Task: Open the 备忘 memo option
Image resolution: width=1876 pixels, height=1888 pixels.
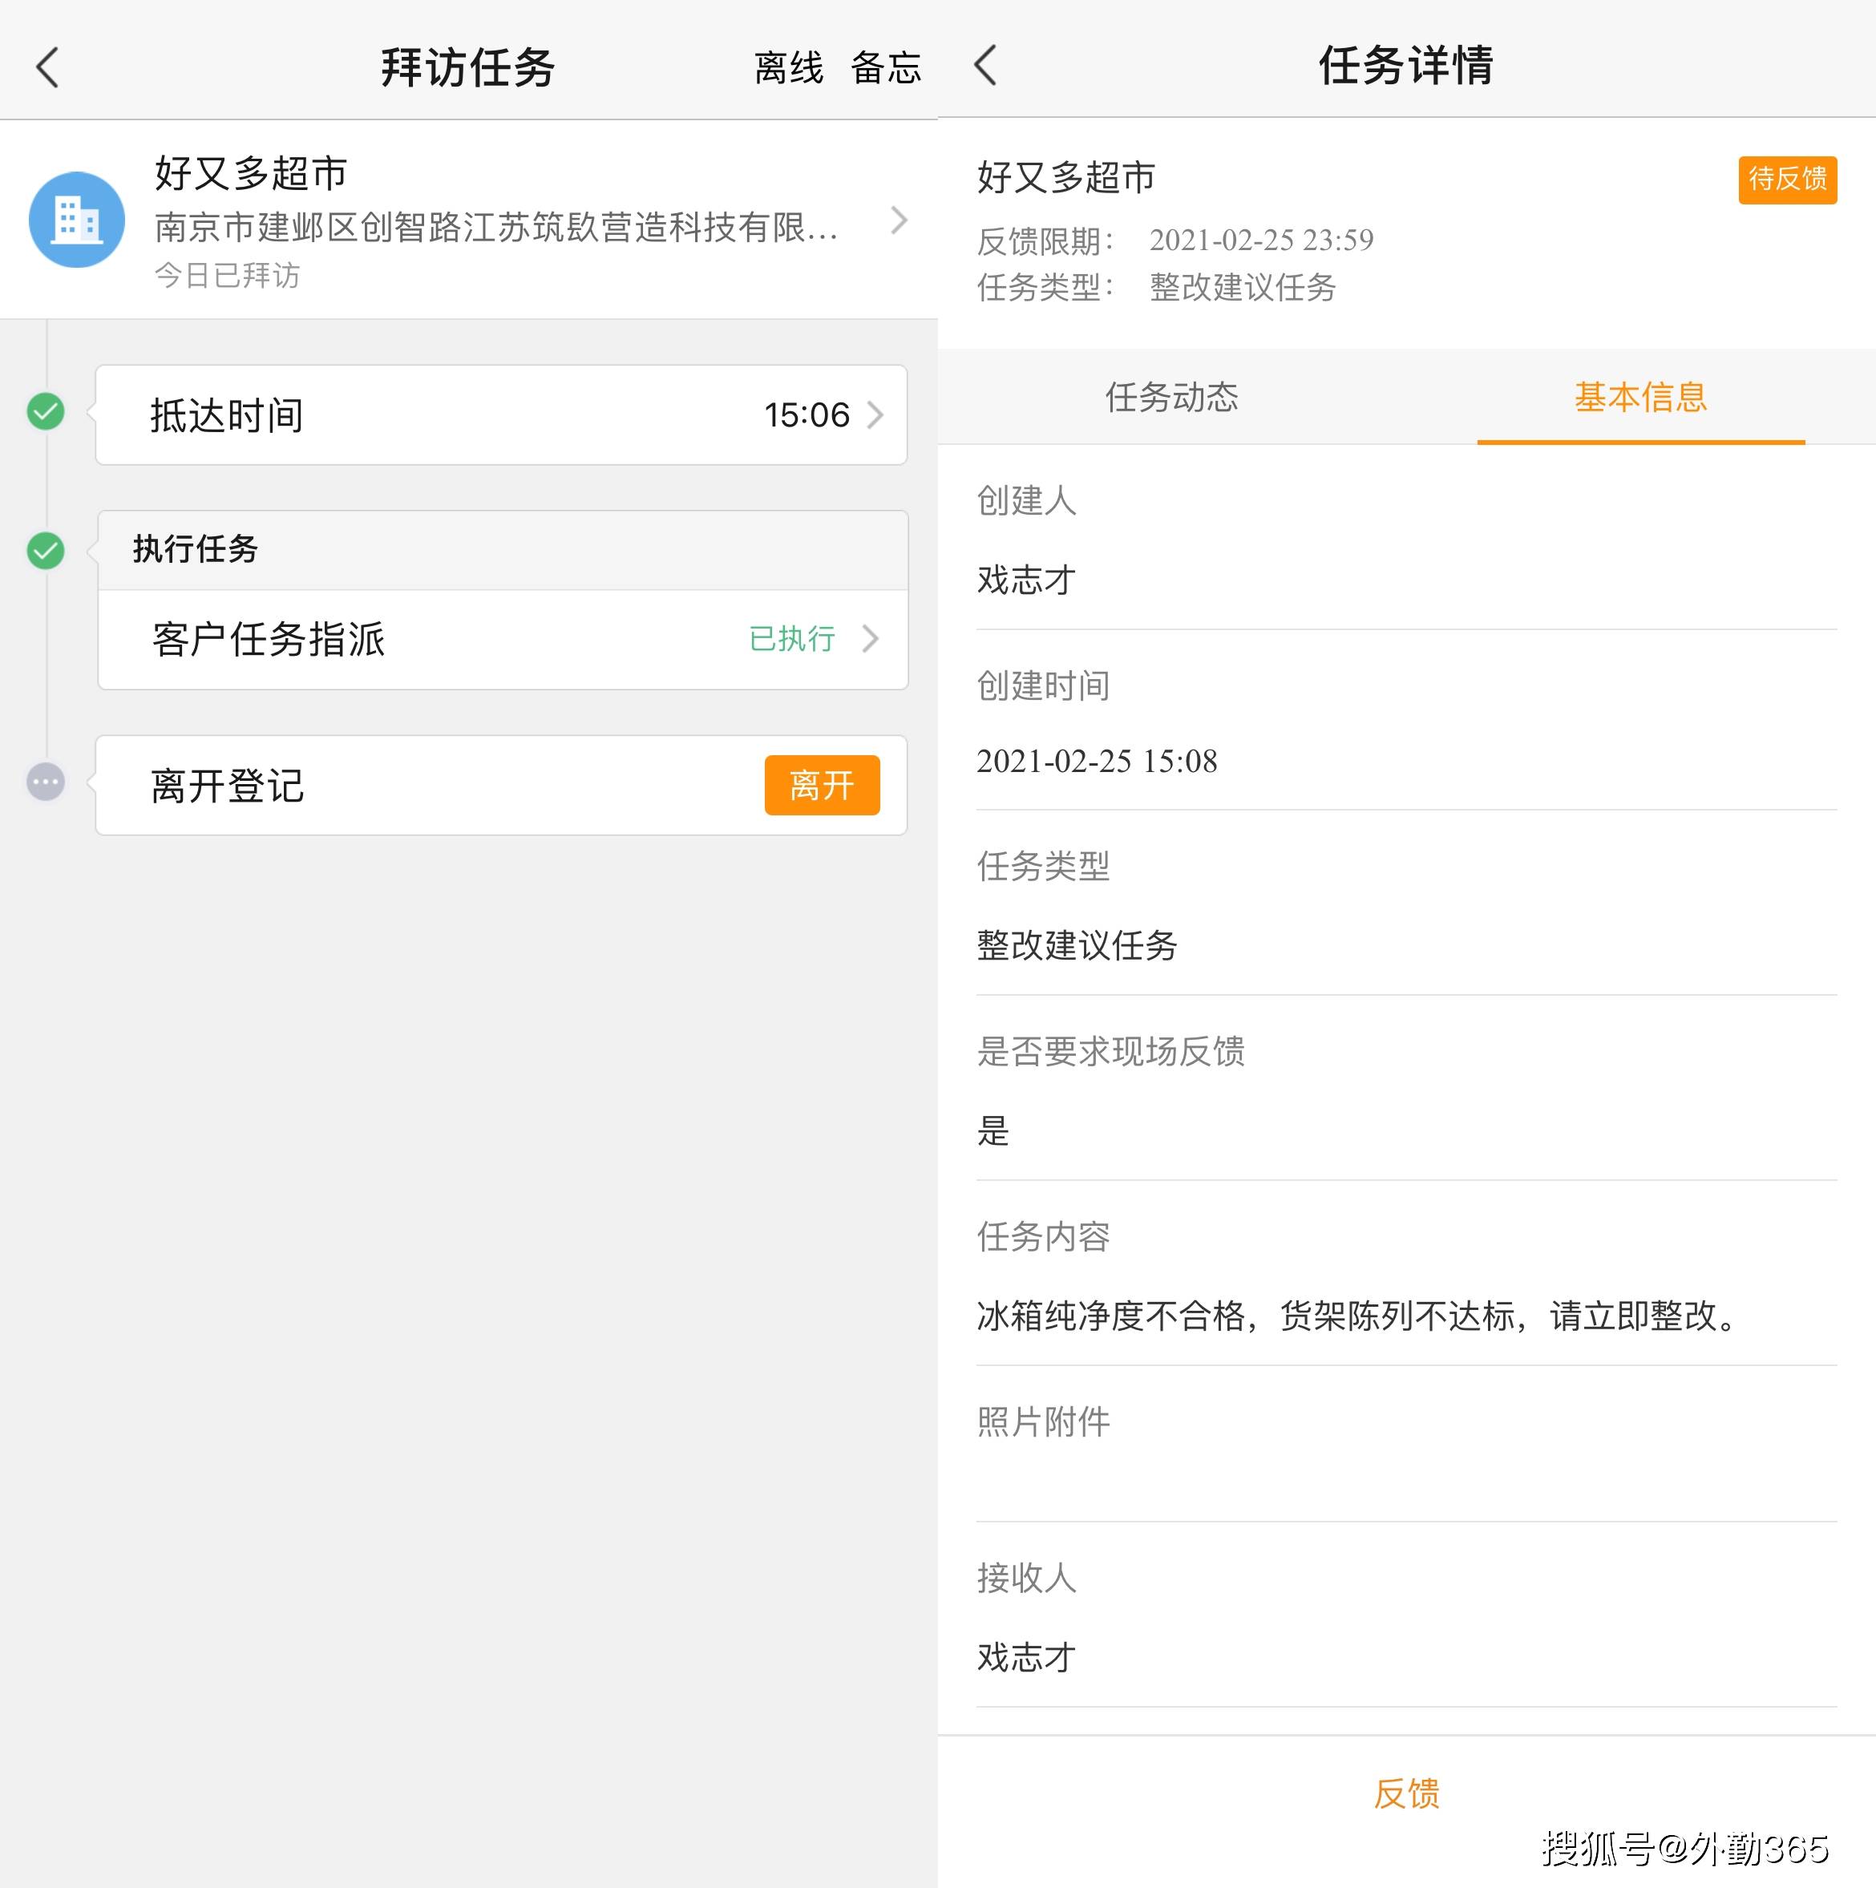Action: point(885,68)
